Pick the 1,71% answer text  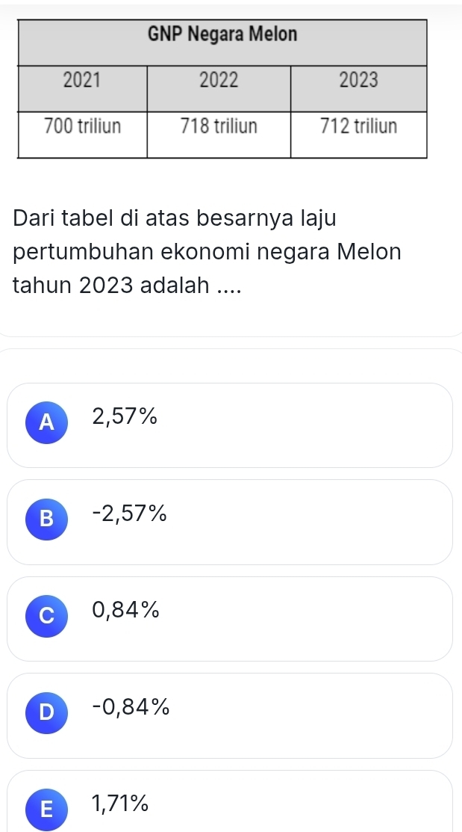coord(119,804)
